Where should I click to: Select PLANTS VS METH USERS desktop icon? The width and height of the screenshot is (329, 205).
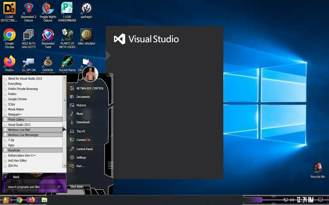tap(67, 38)
